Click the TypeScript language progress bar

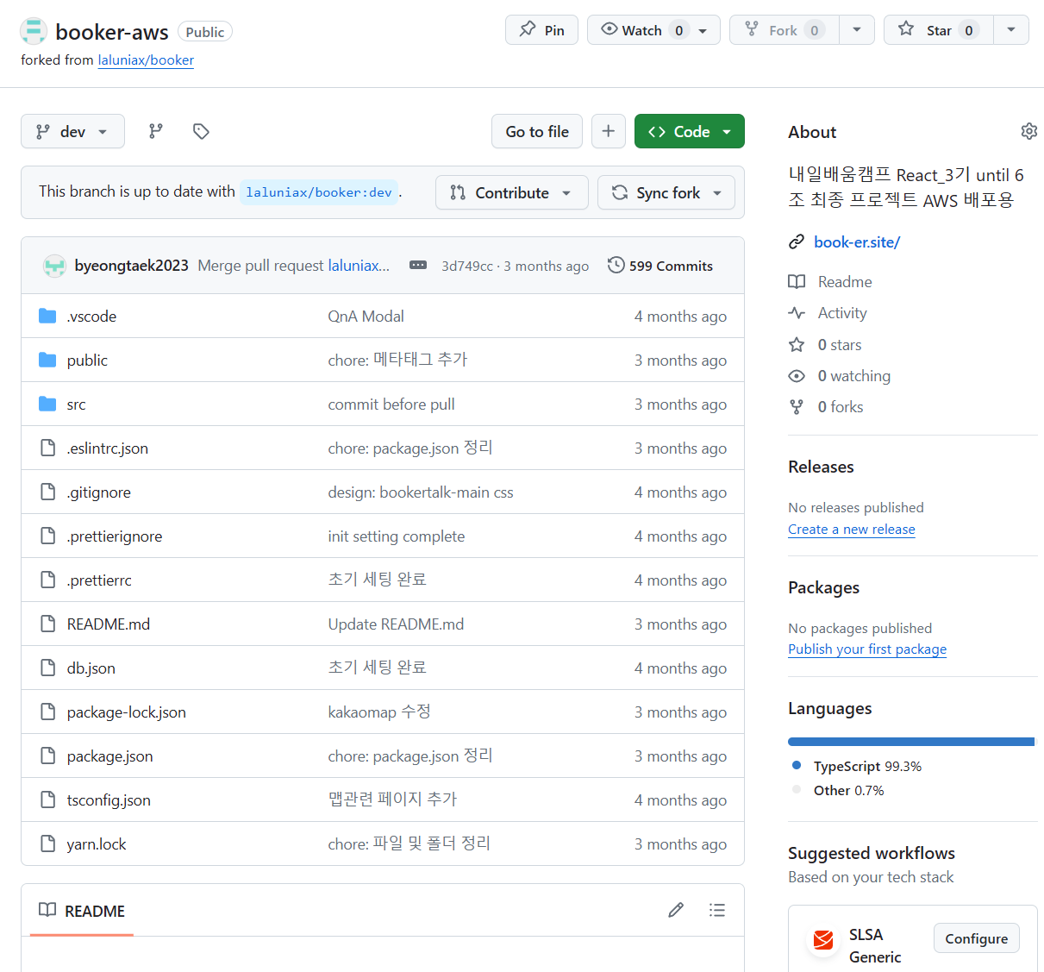(x=910, y=742)
